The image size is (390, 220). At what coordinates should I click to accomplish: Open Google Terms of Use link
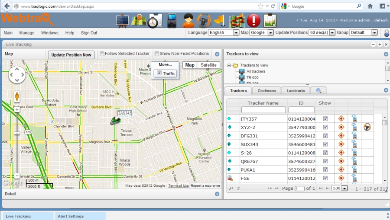179,185
